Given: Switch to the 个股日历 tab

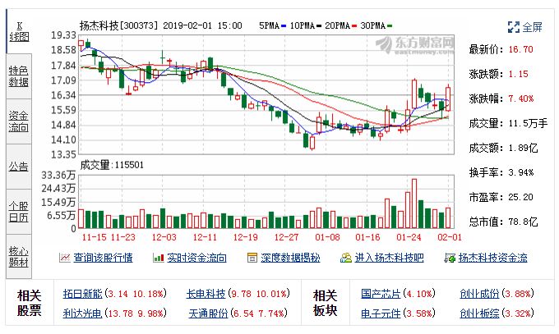Looking at the screenshot, I should [19, 212].
